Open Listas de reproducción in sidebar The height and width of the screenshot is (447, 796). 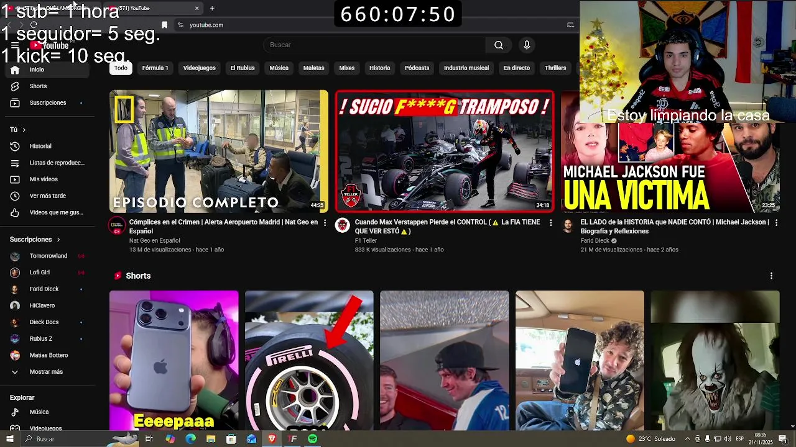[47, 163]
